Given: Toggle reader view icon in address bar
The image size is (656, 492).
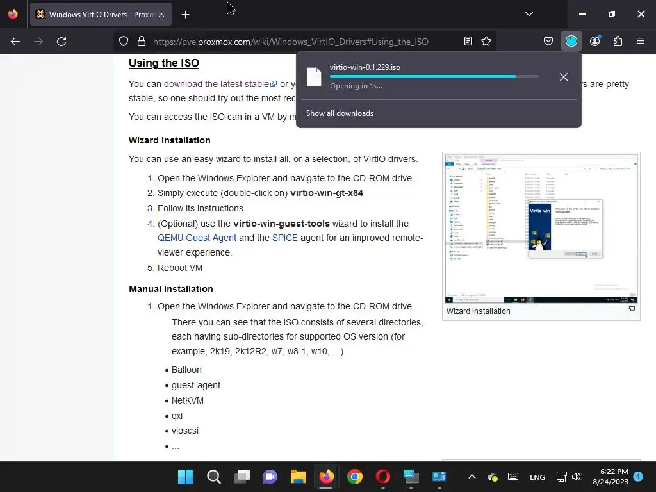Looking at the screenshot, I should (468, 42).
